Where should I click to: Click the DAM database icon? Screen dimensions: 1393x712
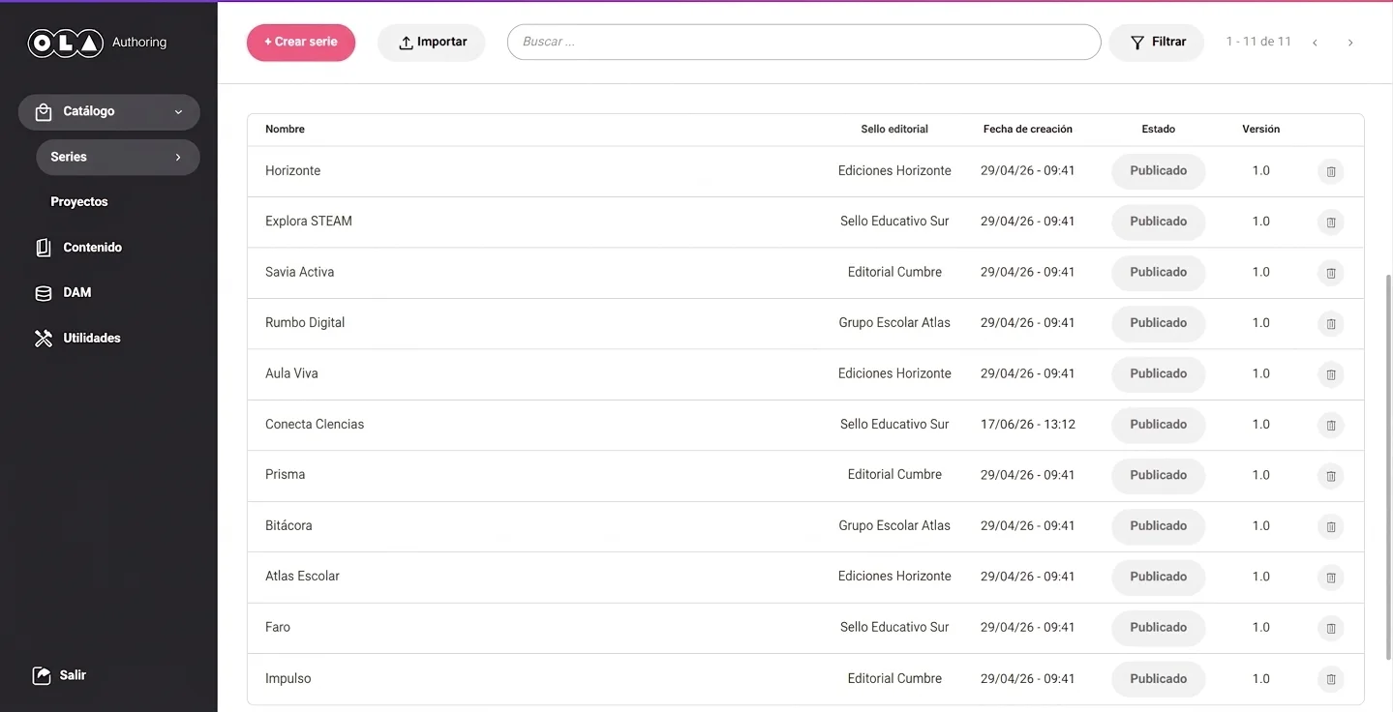pyautogui.click(x=44, y=293)
